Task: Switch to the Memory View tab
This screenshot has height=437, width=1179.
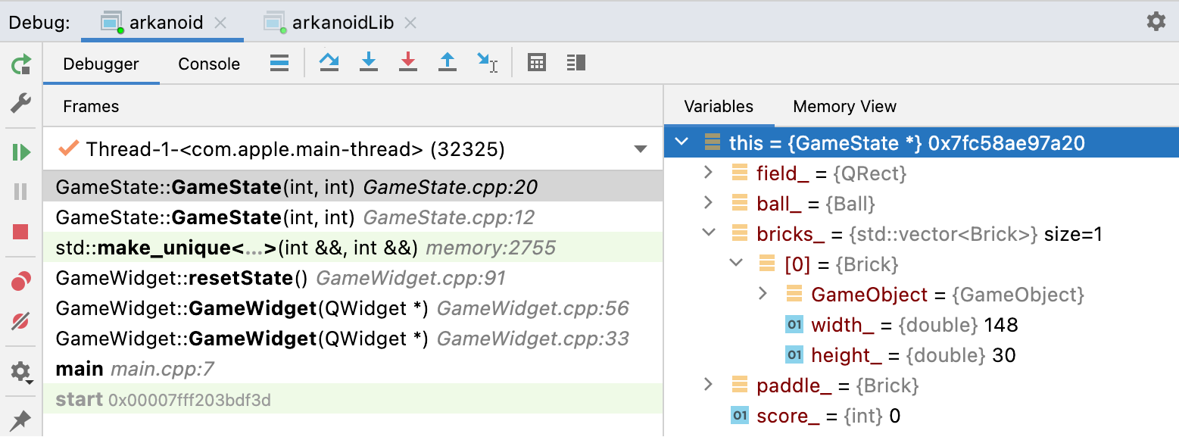Action: [844, 106]
